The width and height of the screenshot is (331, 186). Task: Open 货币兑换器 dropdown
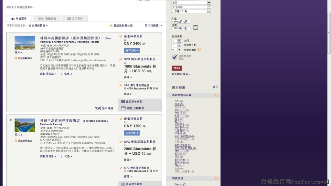[153, 26]
